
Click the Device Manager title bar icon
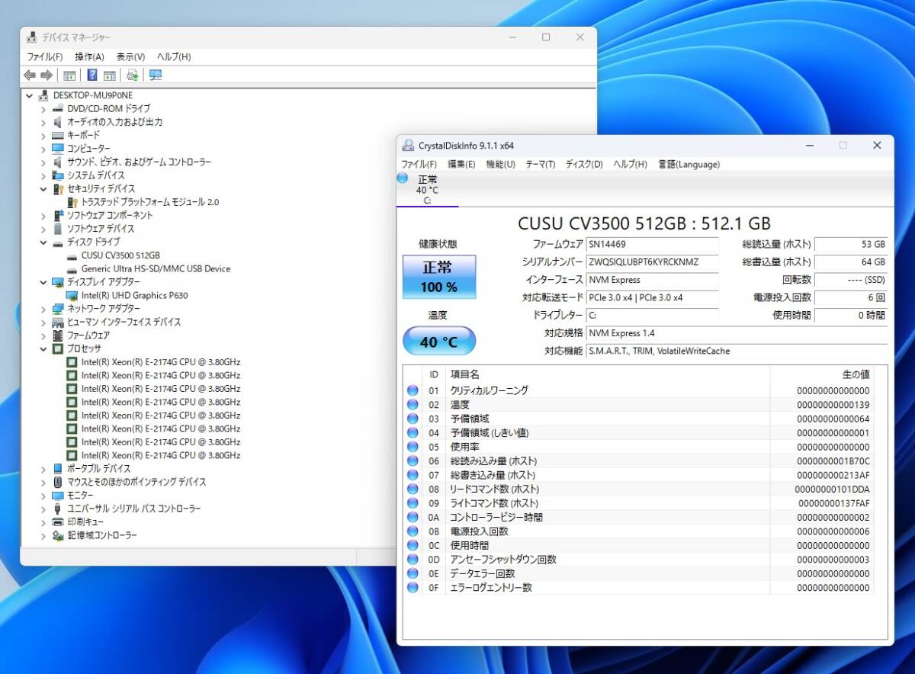[32, 37]
